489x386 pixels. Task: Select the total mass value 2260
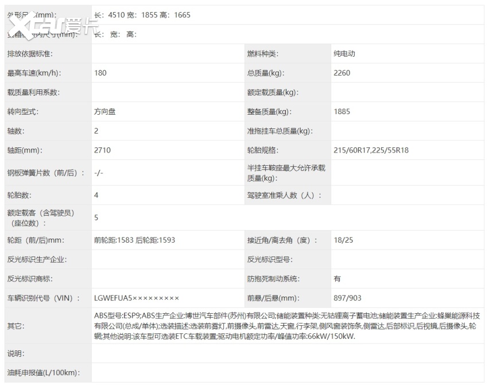[342, 73]
